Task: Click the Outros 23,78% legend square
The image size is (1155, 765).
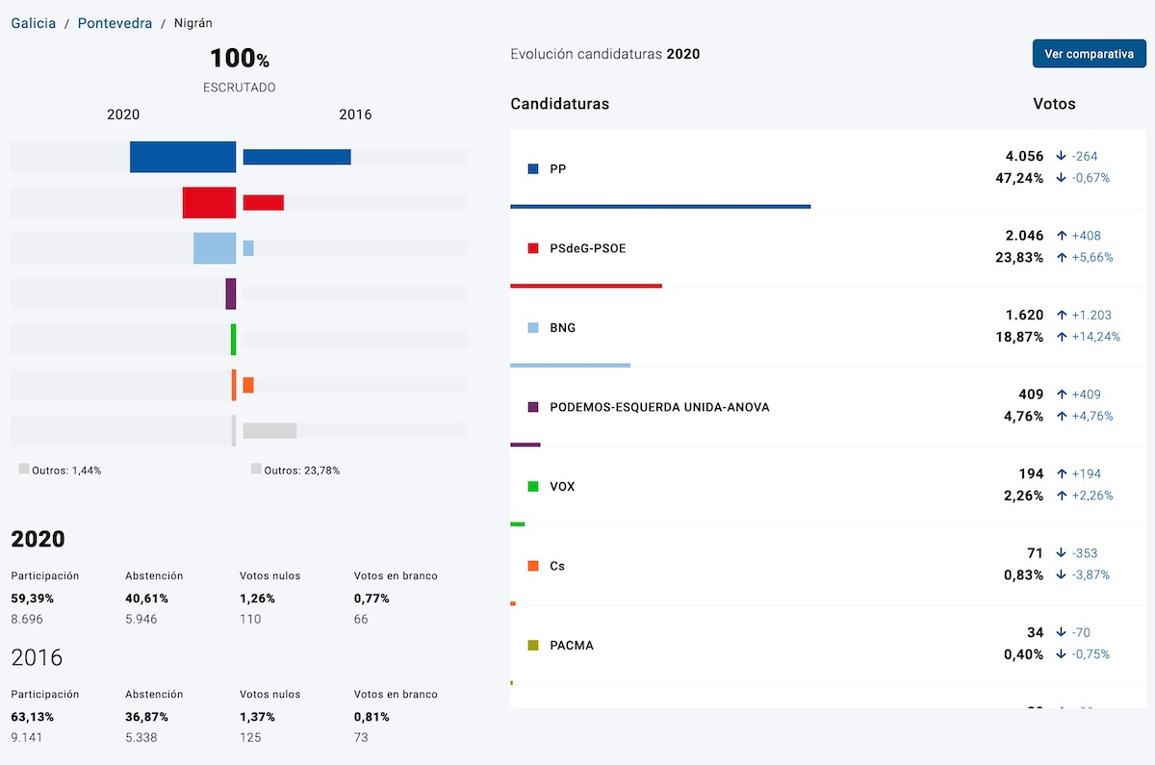Action: [x=256, y=470]
